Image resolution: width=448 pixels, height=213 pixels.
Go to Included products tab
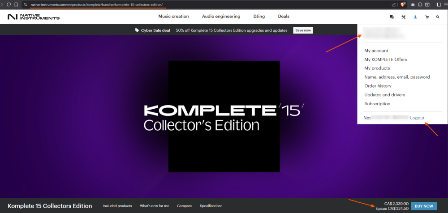(117, 206)
